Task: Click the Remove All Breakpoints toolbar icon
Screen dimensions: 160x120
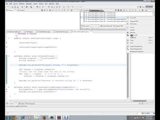Action: 118,10
